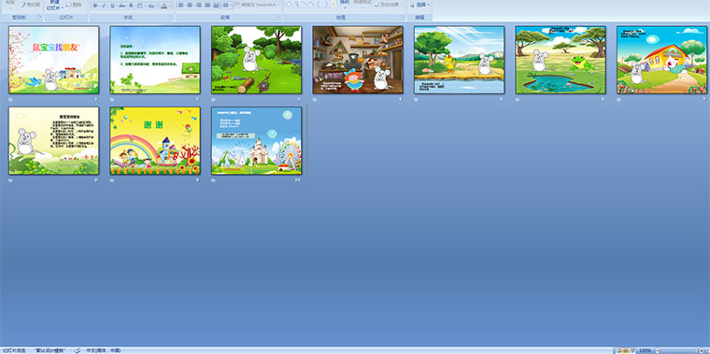Open Convert to SmartArt dropdown

tap(277, 5)
